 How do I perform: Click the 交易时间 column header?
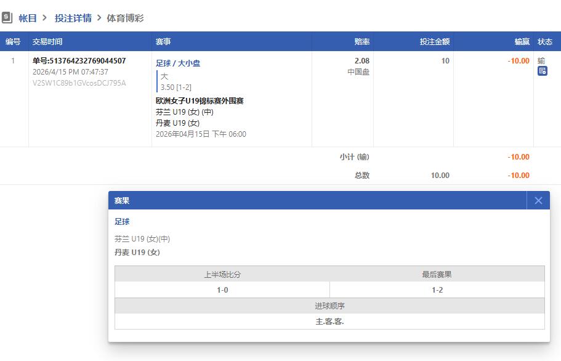[47, 41]
